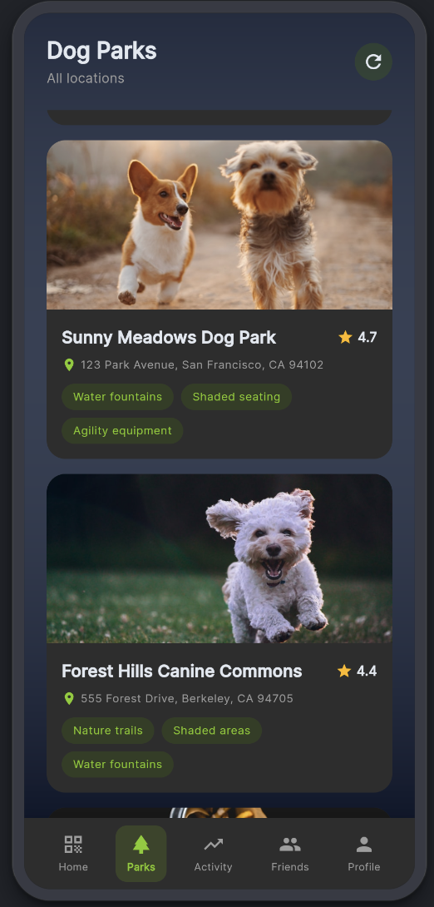Viewport: 434px width, 907px height.
Task: Tap the 4.4 star rating
Action: click(x=358, y=671)
